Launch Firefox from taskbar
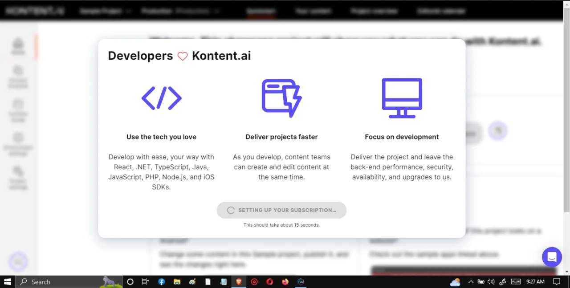Image resolution: width=570 pixels, height=288 pixels. click(x=285, y=282)
